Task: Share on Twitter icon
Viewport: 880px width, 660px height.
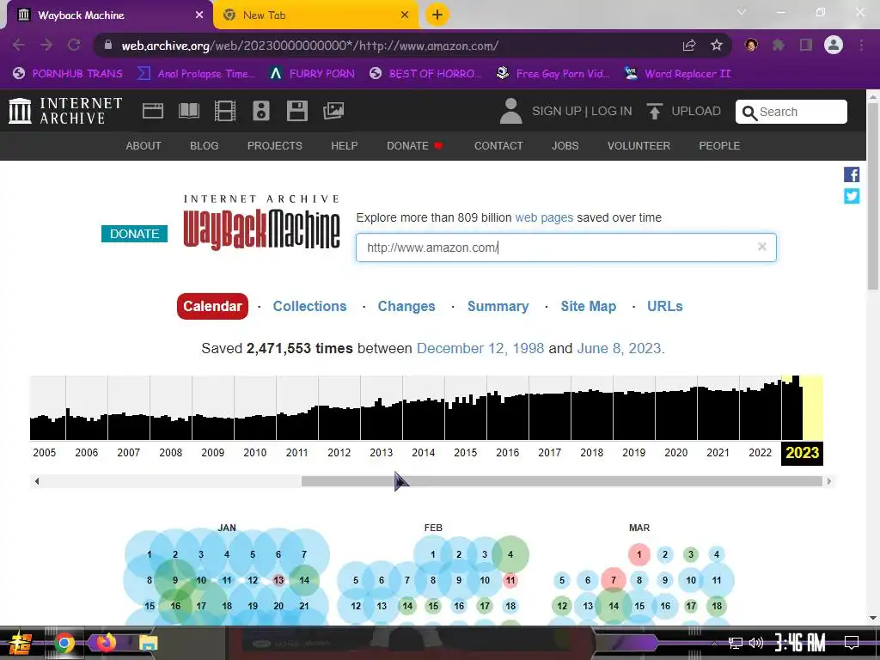Action: pos(852,196)
